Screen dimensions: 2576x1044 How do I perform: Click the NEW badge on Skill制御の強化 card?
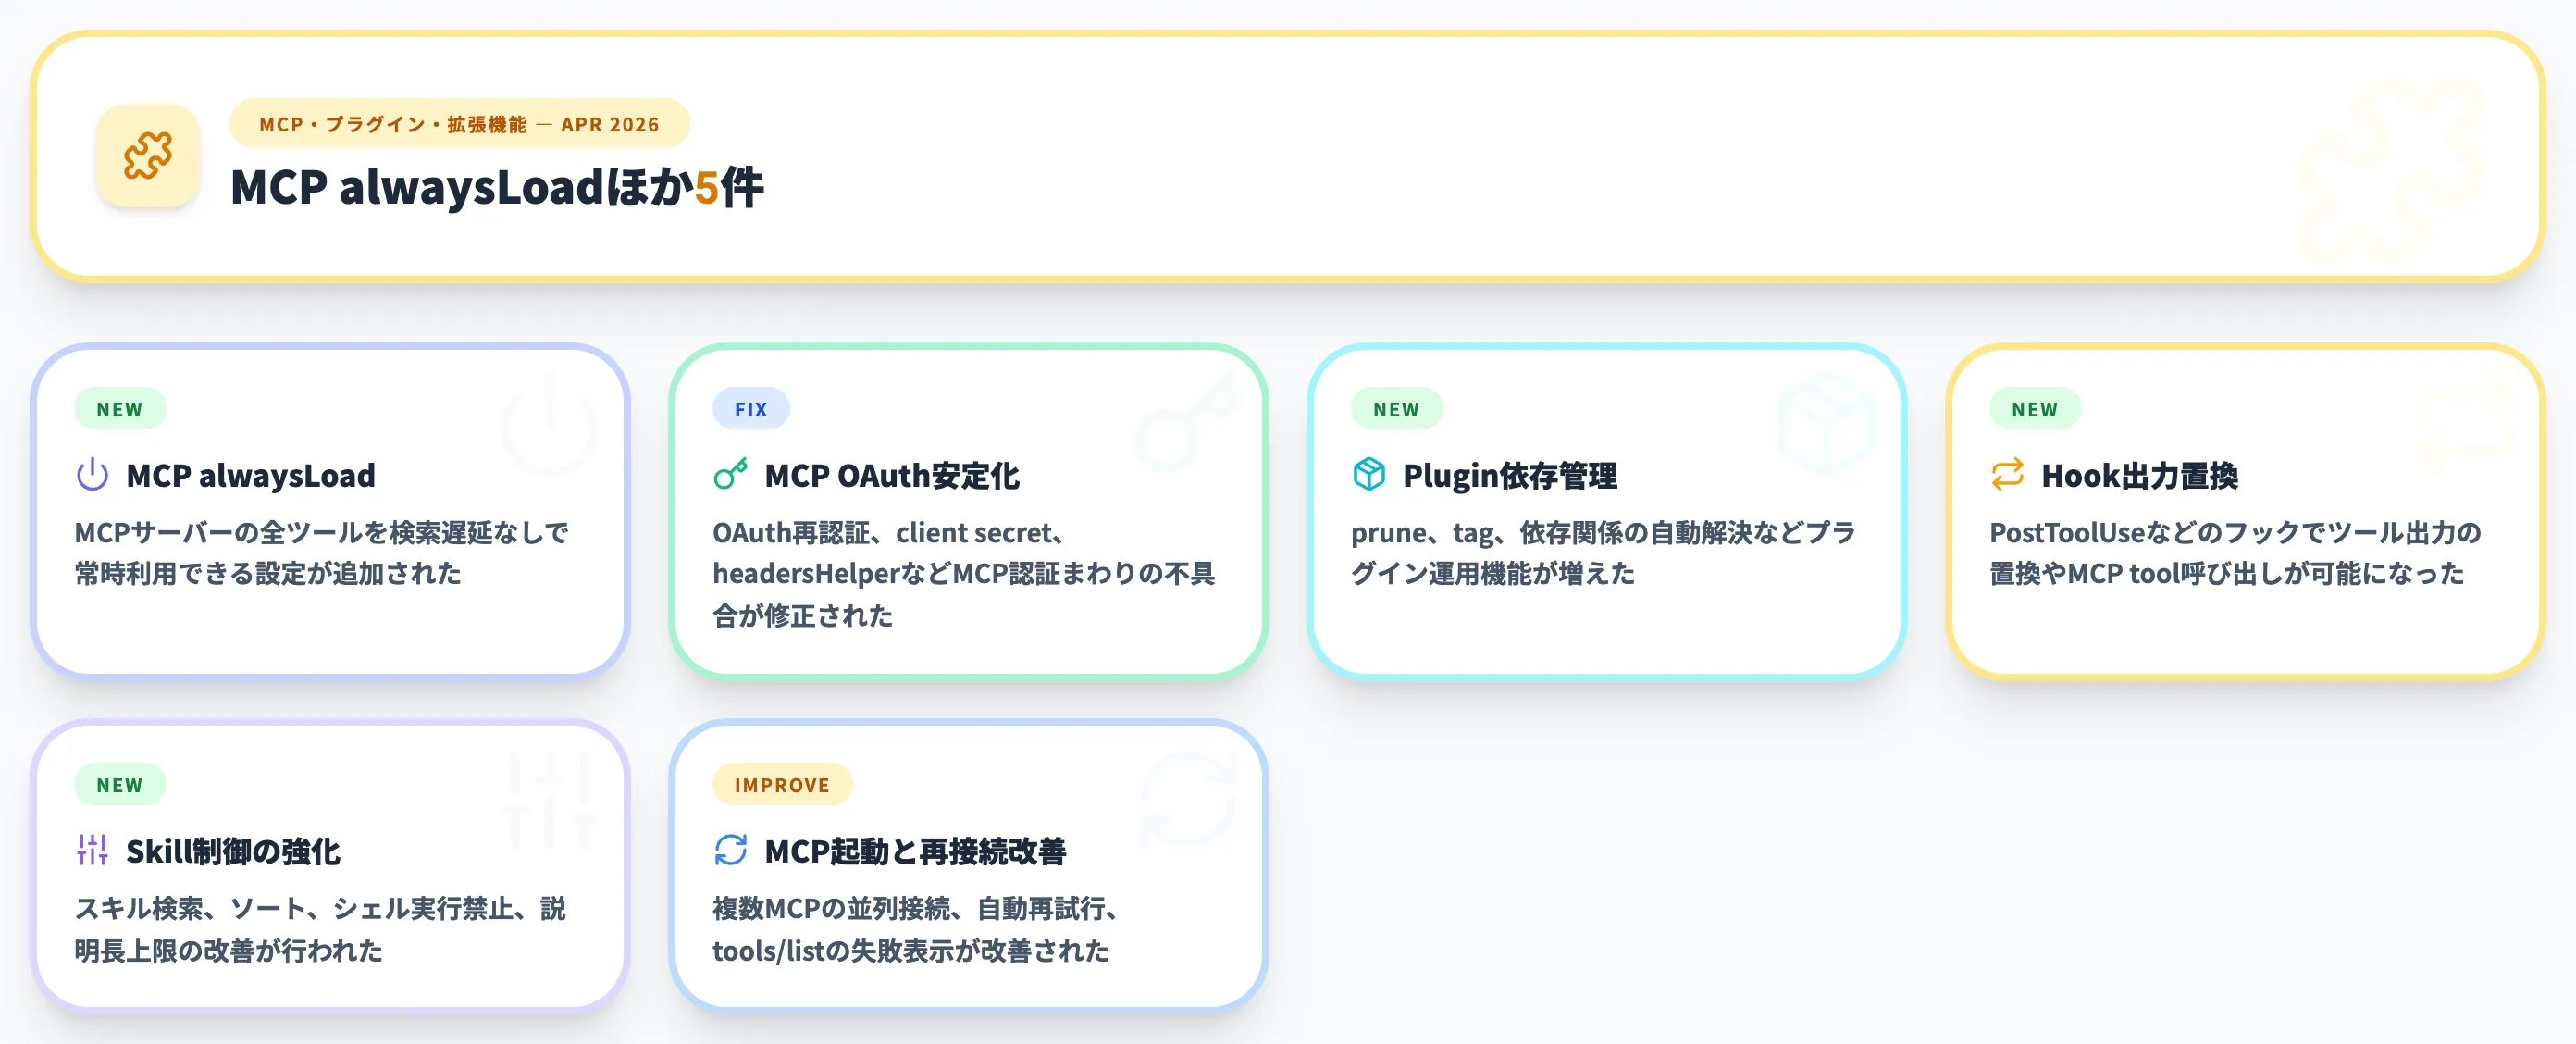[x=120, y=785]
